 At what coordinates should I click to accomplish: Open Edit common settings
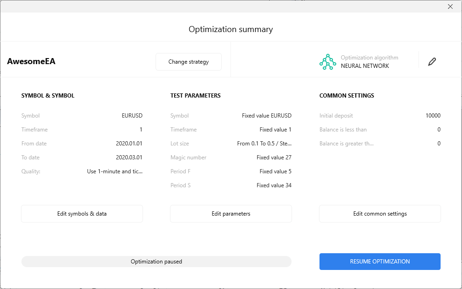click(380, 214)
